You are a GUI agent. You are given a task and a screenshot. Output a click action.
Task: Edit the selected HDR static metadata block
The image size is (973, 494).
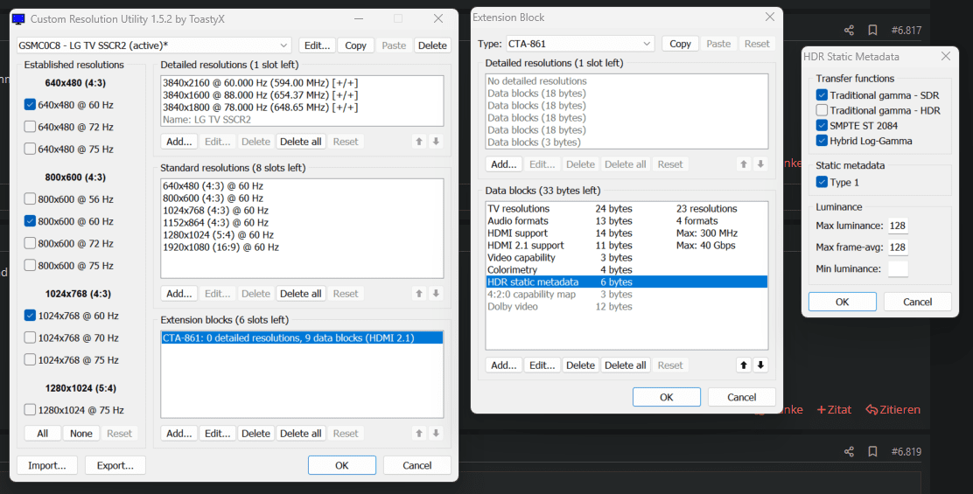pos(542,365)
